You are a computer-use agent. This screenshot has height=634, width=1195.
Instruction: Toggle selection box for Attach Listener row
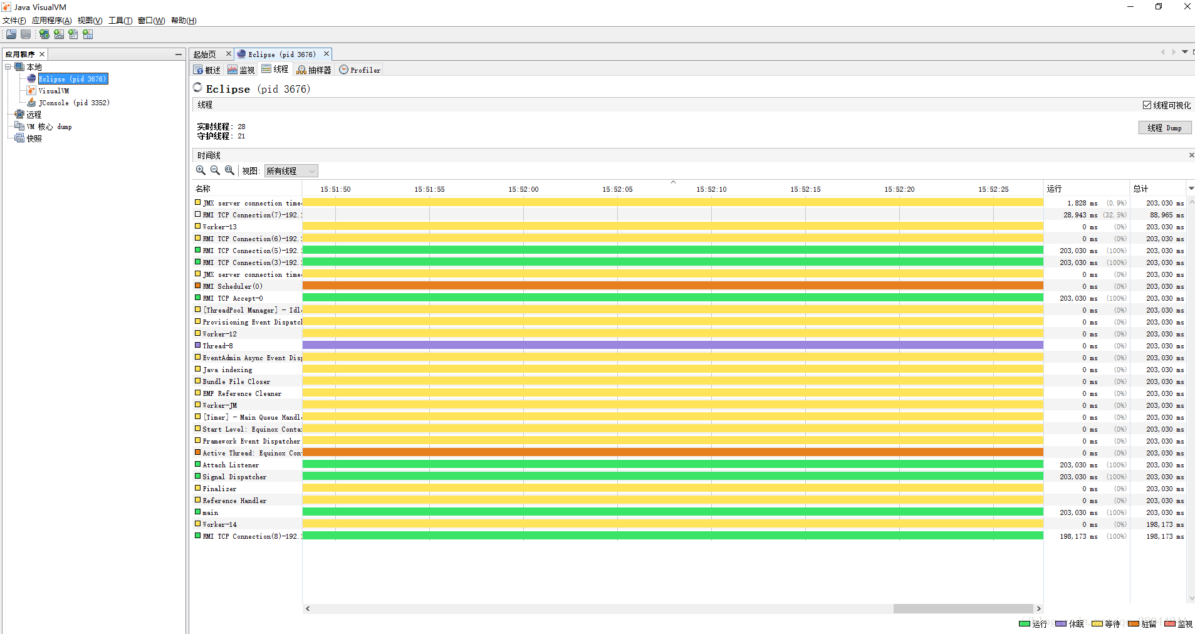tap(198, 464)
